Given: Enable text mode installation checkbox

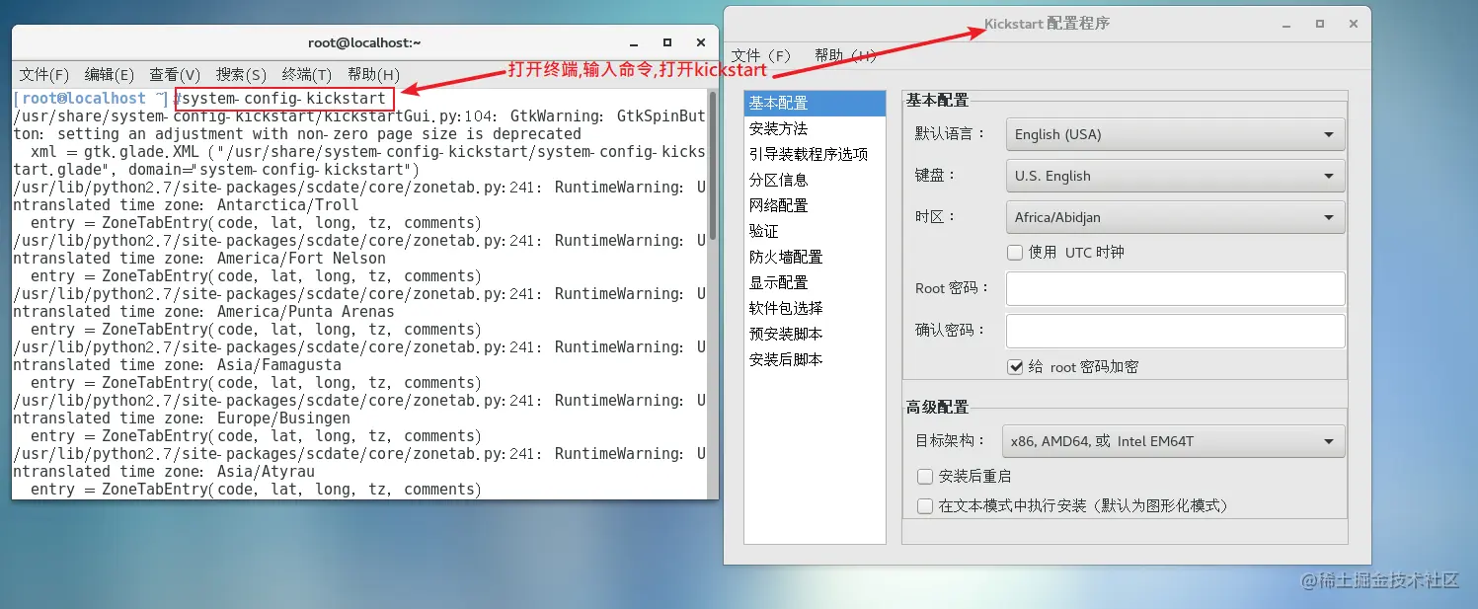Looking at the screenshot, I should pyautogui.click(x=925, y=505).
